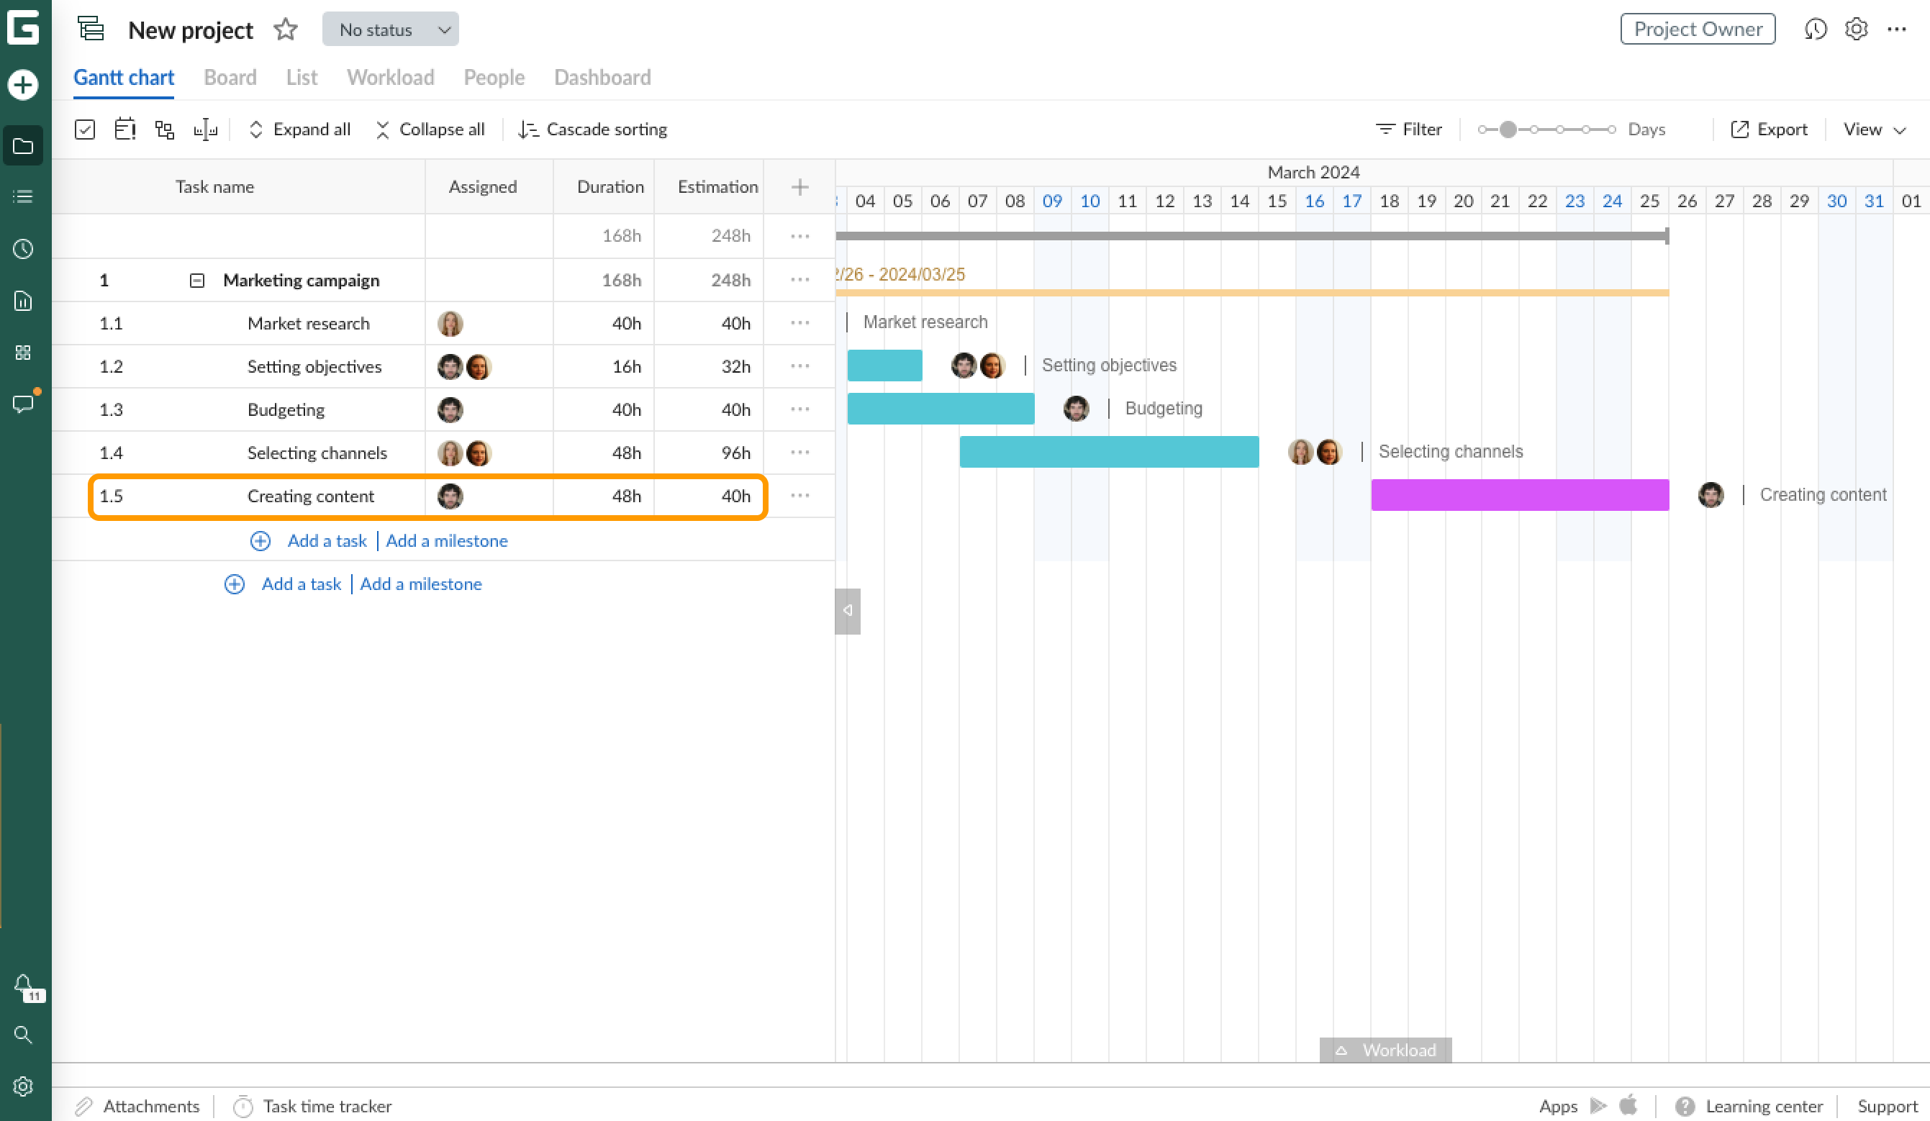Open Task time tracker in footer
This screenshot has width=1930, height=1121.
(x=312, y=1106)
